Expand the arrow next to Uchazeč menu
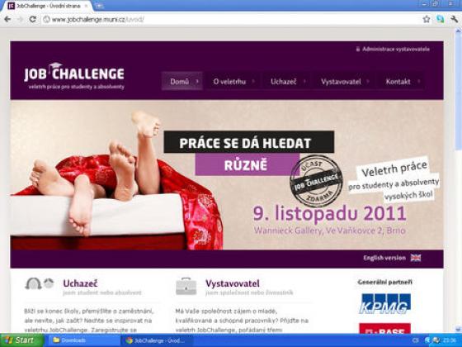This screenshot has height=347, width=462. pos(304,82)
